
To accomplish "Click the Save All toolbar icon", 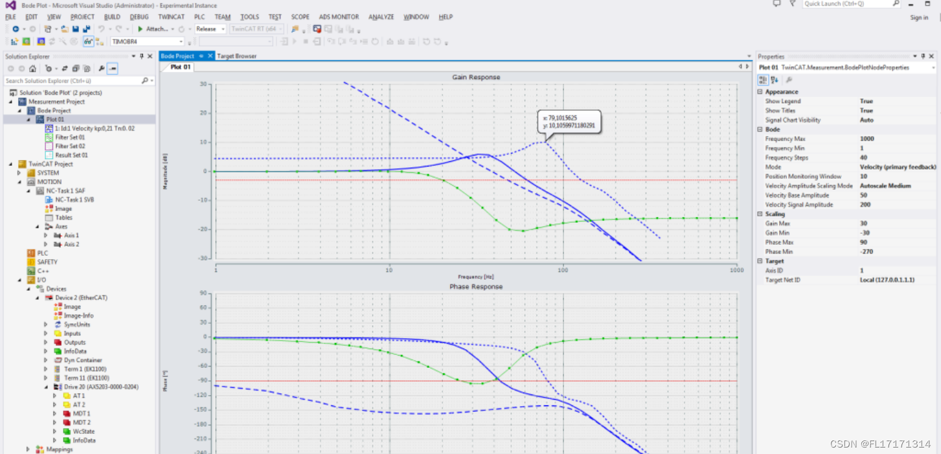I will tap(86, 29).
